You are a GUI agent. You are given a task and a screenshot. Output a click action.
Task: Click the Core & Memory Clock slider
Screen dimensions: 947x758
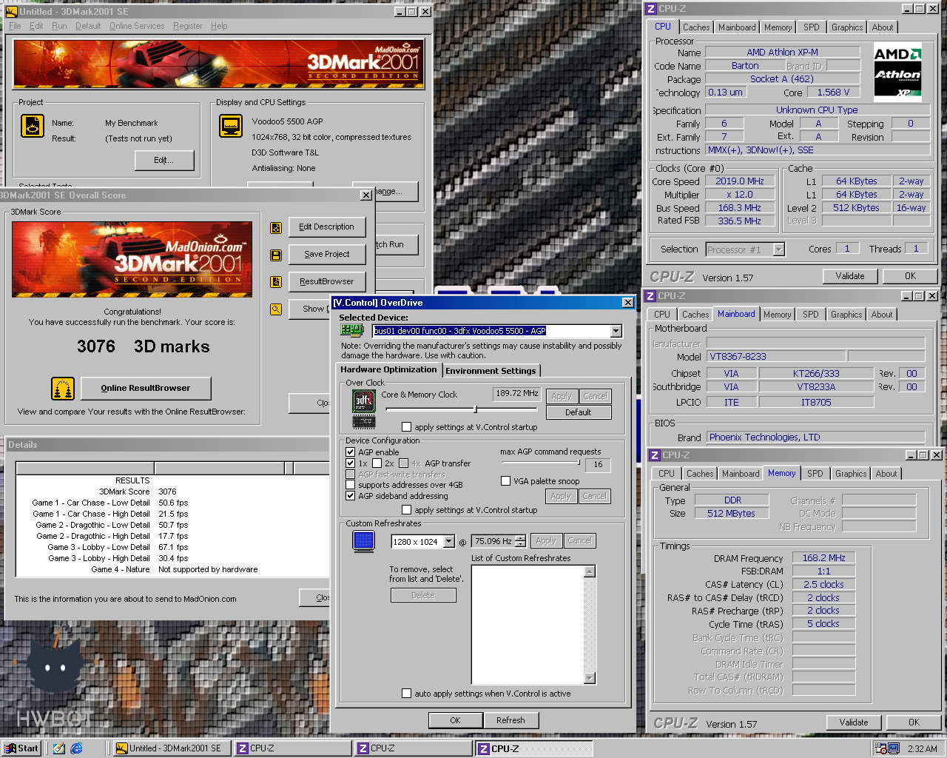click(463, 409)
